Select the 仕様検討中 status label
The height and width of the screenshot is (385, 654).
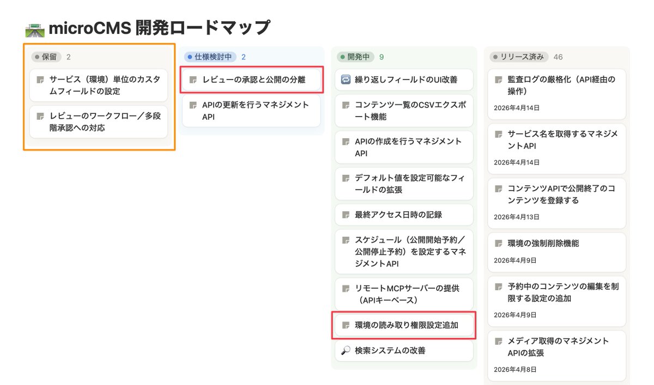point(210,57)
